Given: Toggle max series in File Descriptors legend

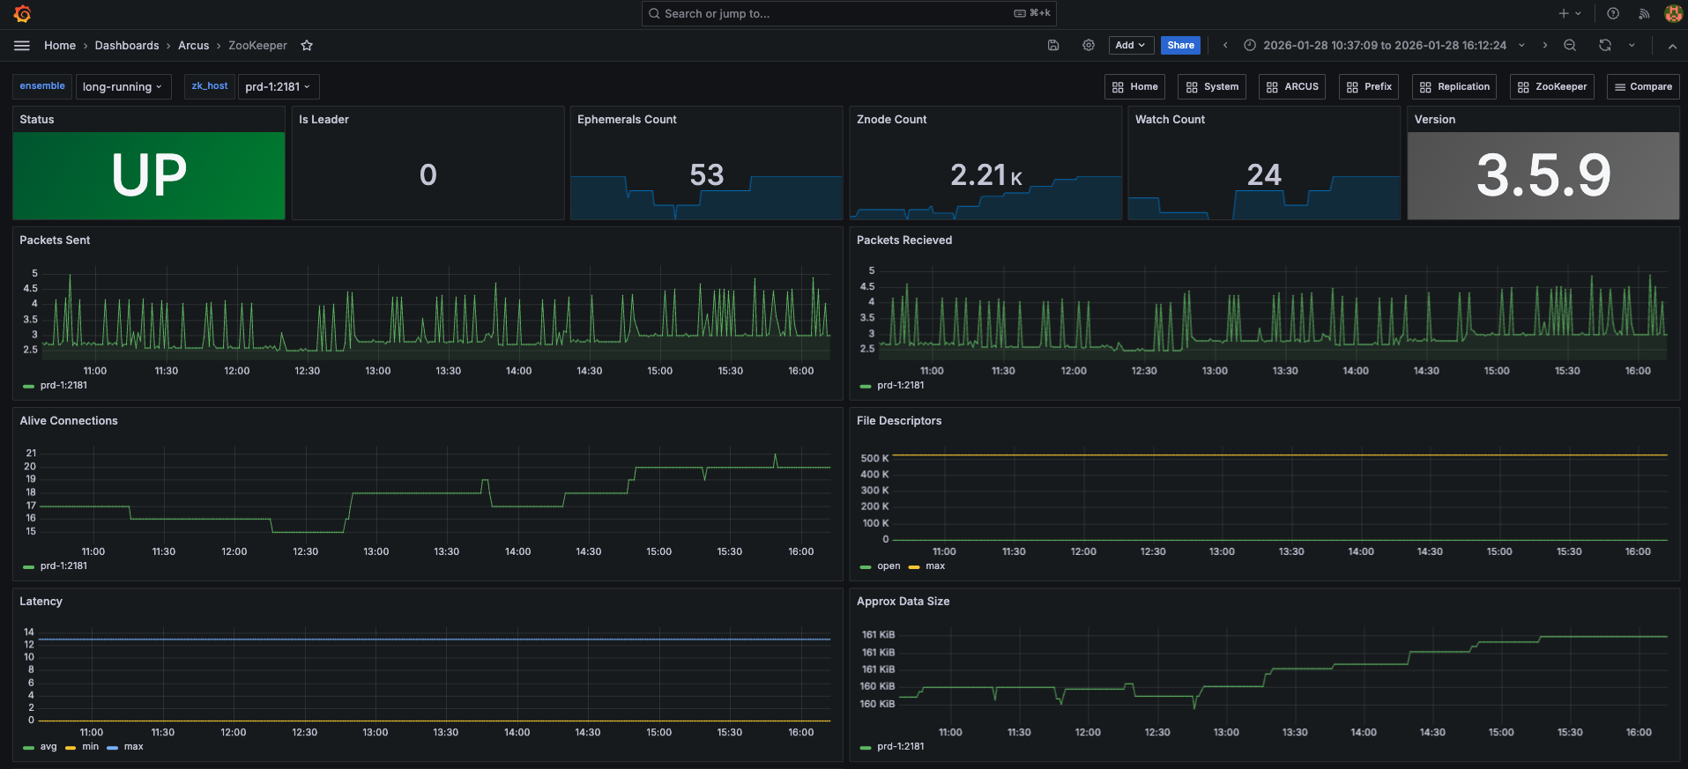Looking at the screenshot, I should pos(935,566).
